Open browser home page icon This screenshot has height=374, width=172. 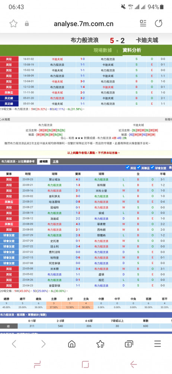click(x=72, y=344)
